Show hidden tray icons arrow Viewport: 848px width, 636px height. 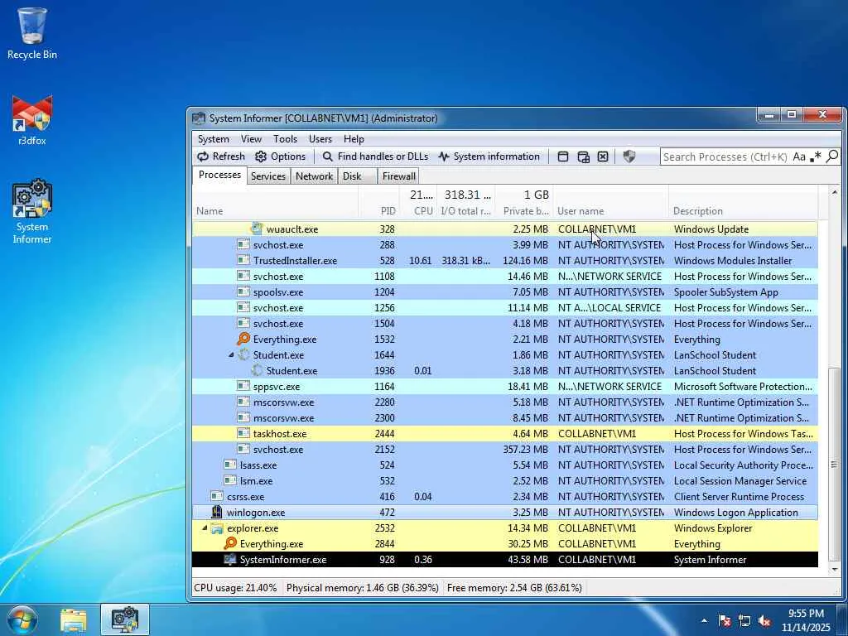[x=704, y=620]
